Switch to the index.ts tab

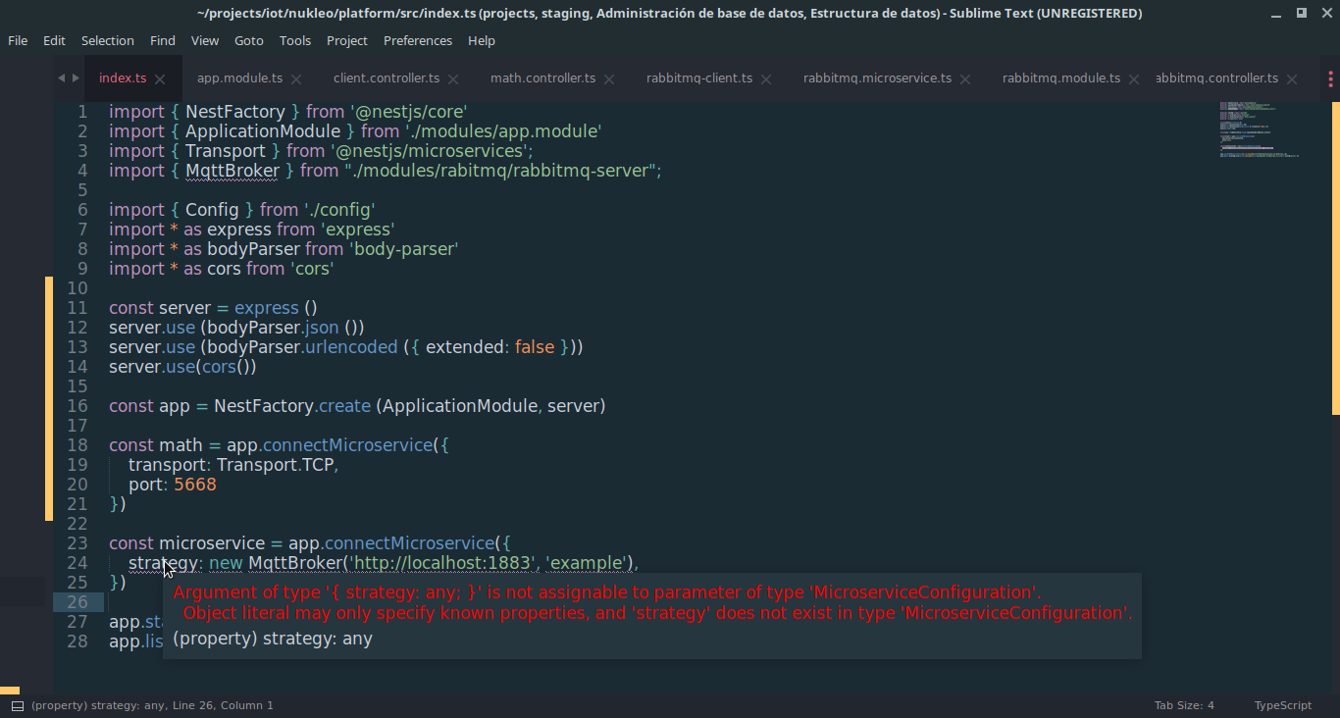123,78
